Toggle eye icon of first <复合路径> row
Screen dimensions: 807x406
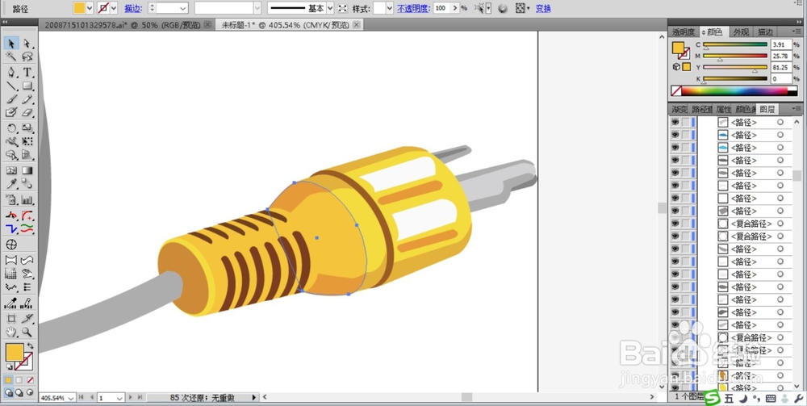pyautogui.click(x=675, y=224)
